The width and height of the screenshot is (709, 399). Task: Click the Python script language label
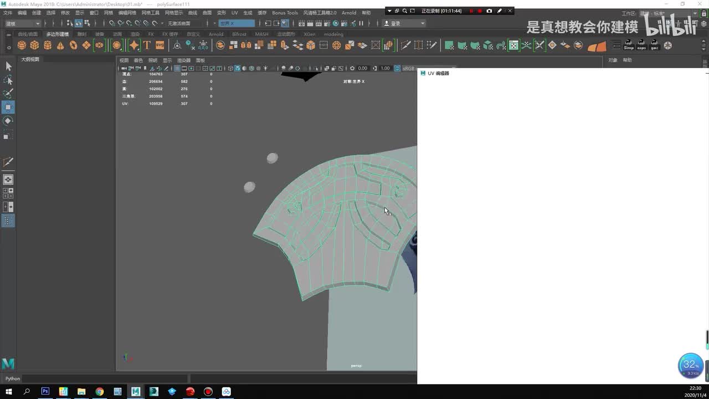pos(13,379)
